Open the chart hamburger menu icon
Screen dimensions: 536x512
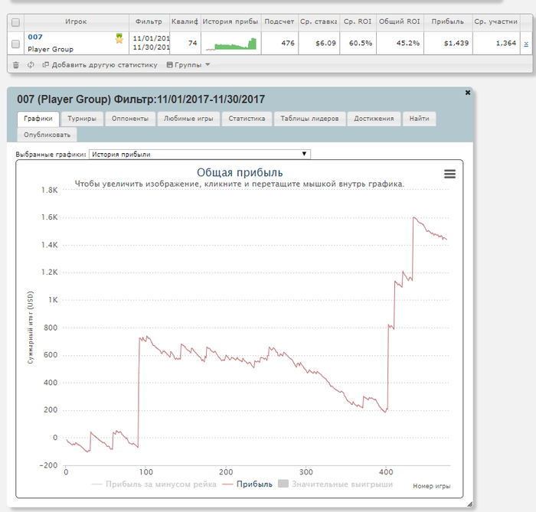click(449, 174)
